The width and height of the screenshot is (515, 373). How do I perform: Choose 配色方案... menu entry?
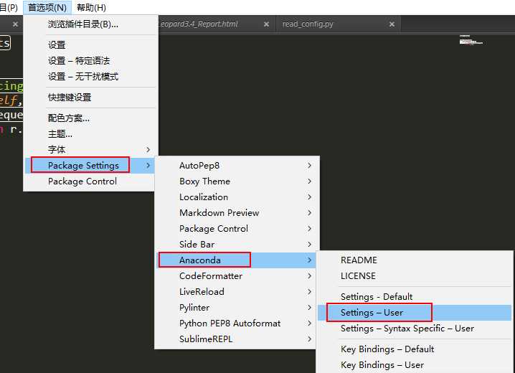click(90, 118)
